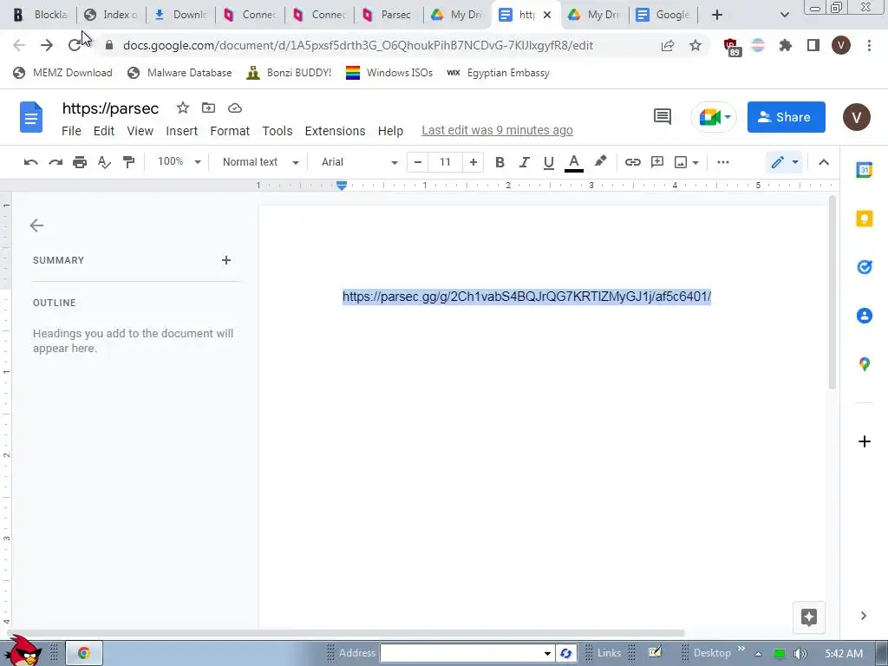Increase font size with plus button
Viewport: 888px width, 666px height.
(473, 162)
